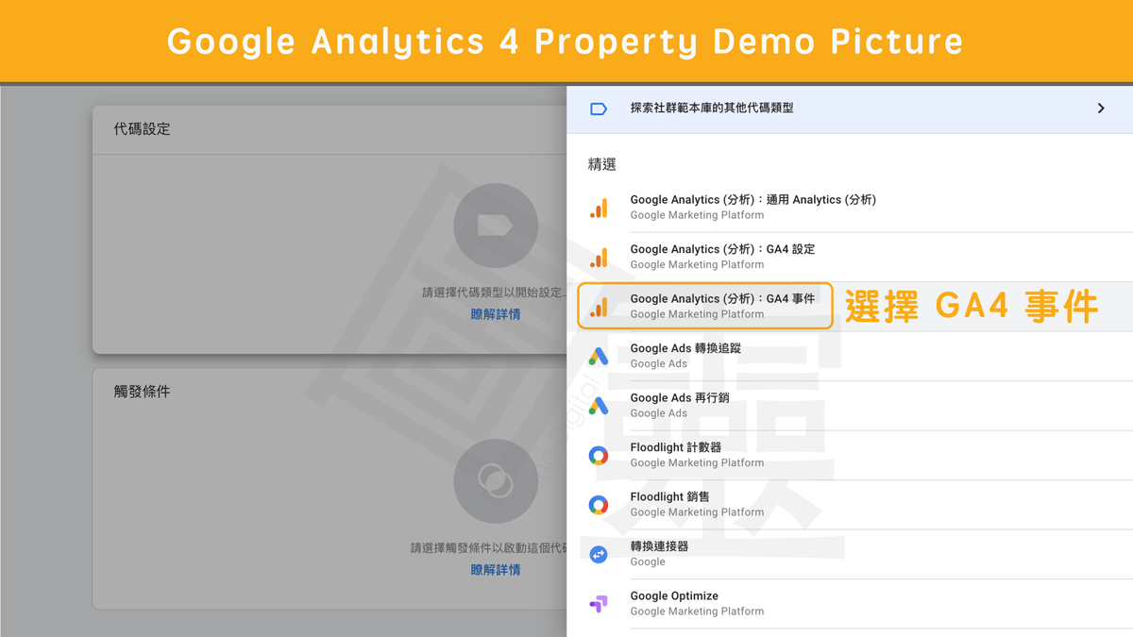Expand the community template gallery chevron arrow

coord(1101,109)
